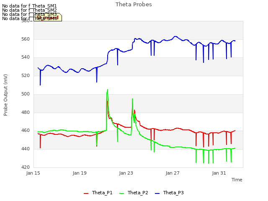Click the green Theta_P2 peak above 500 mV
268x201 pixels.
coord(107,90)
